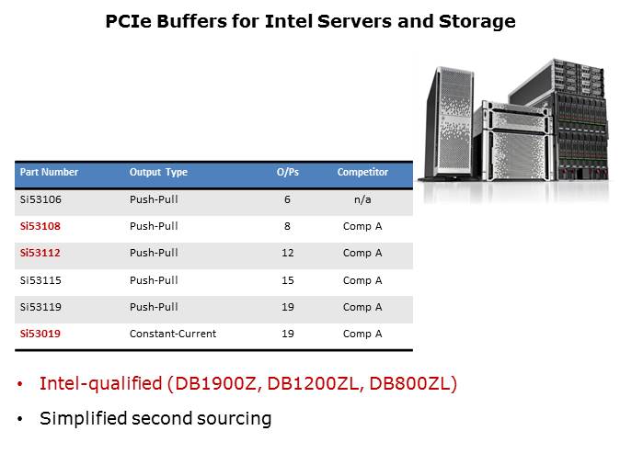Click the slide title about PCIe Buffers
Image resolution: width=620 pixels, height=465 pixels.
tap(310, 21)
